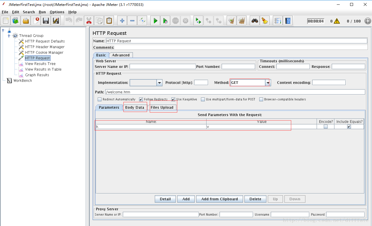The image size is (372, 226).
Task: Open the File menu
Action: tap(5, 12)
